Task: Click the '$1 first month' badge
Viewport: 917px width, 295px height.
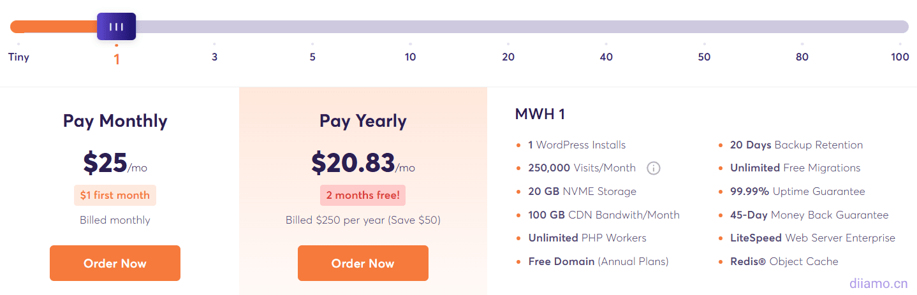Action: tap(115, 196)
